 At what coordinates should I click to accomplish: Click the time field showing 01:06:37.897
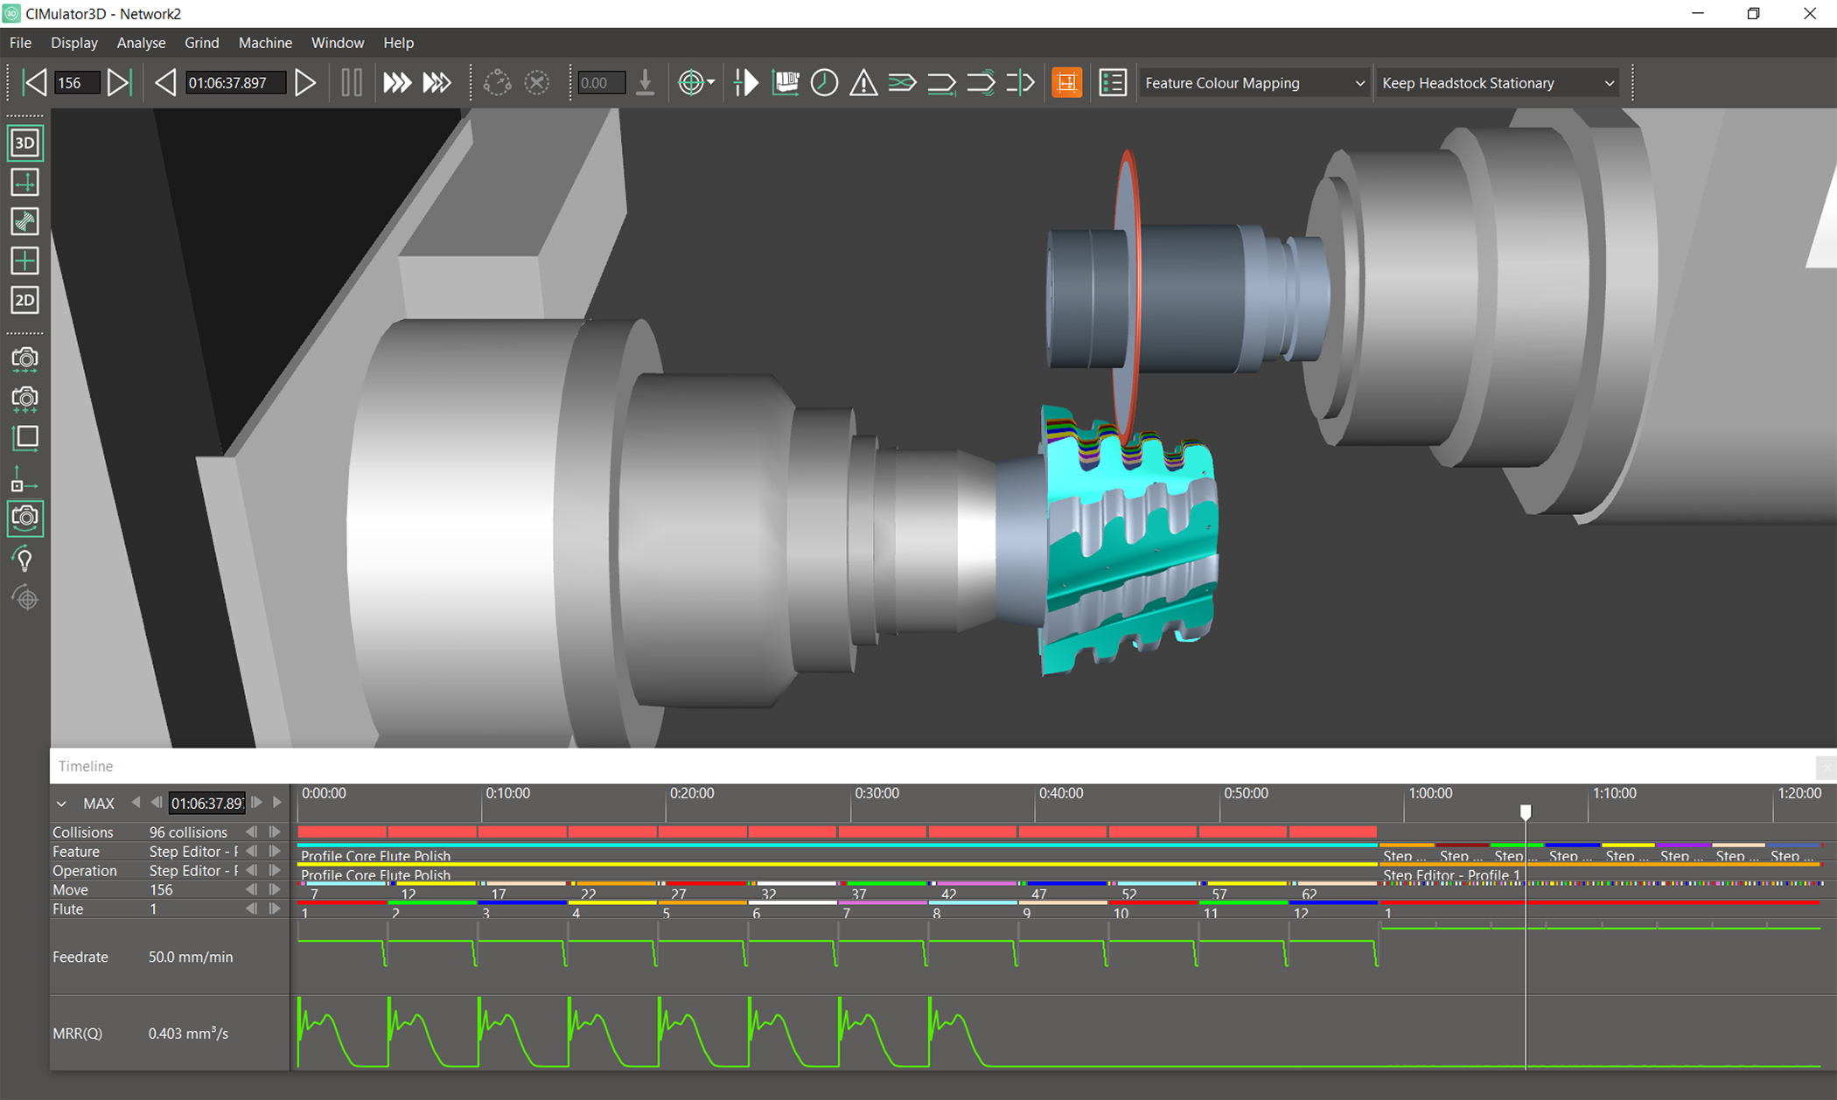point(234,82)
